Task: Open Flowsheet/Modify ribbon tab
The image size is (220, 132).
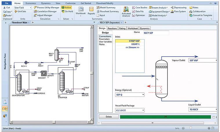Action: (105, 3)
